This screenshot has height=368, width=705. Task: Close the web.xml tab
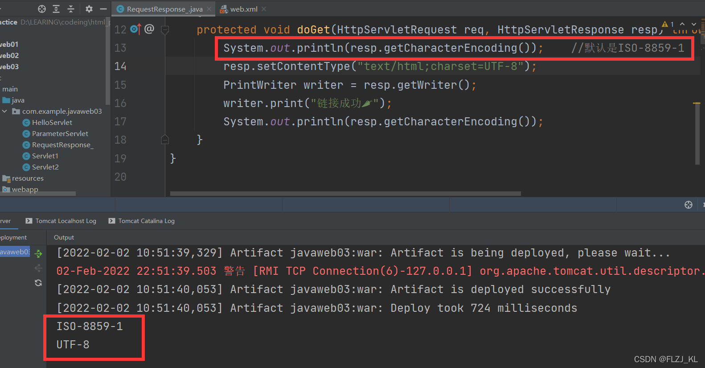[x=264, y=9]
